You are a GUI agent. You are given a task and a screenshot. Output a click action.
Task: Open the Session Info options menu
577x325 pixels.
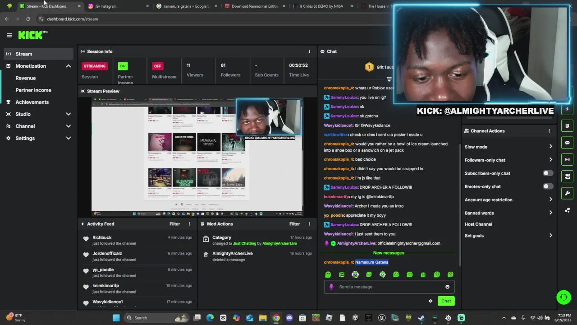click(309, 51)
